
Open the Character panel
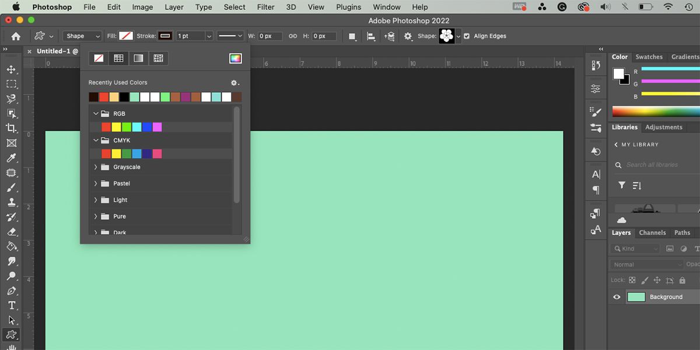595,174
